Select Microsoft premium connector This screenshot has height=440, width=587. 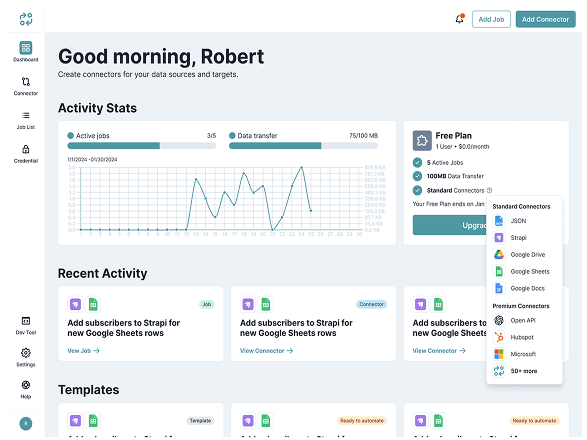(x=524, y=354)
